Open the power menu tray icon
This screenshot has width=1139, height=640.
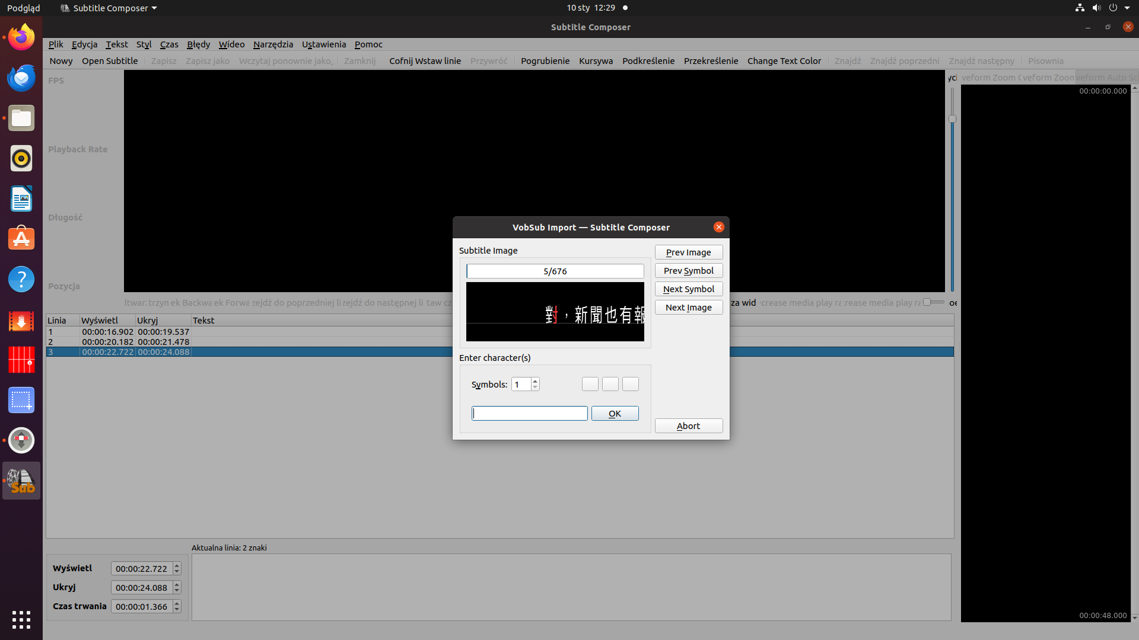(x=1113, y=8)
